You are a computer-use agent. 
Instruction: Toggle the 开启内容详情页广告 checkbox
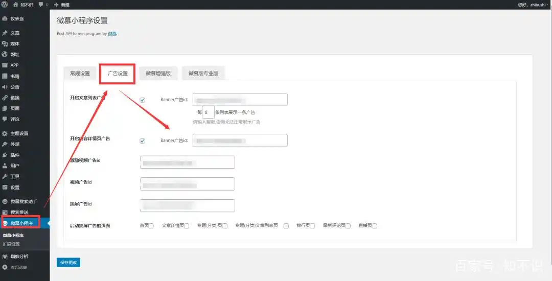tap(143, 141)
